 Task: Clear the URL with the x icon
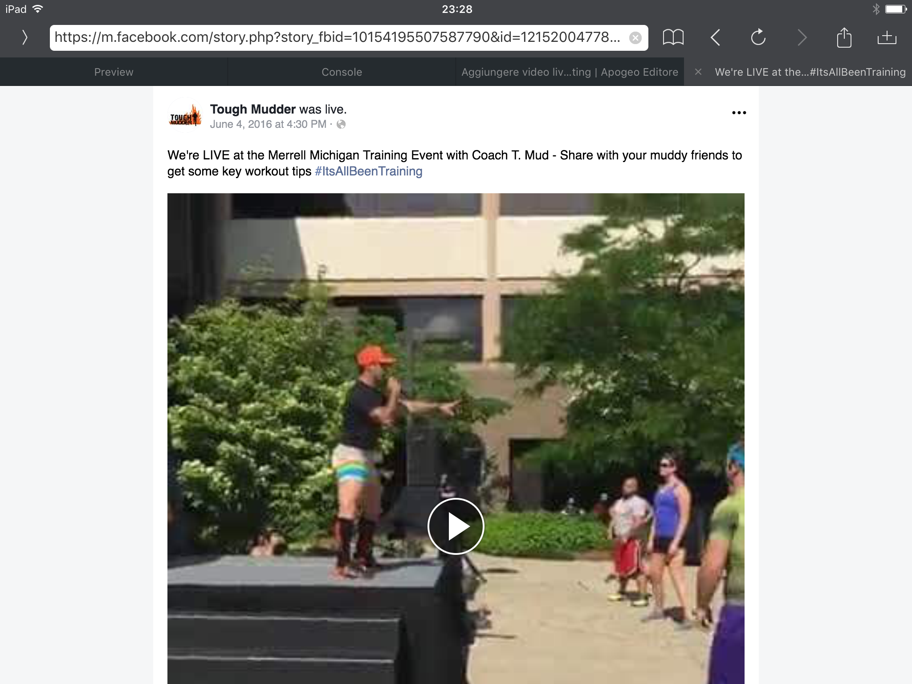(635, 38)
